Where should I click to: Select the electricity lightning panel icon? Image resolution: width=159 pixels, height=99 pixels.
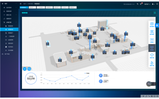152,40
